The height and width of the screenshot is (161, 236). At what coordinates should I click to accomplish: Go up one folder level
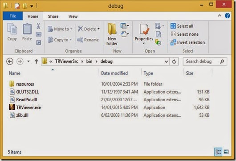click(36, 62)
